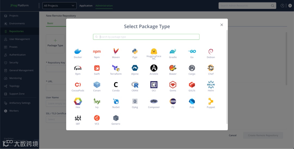
Task: Select the Helm package type
Action: [x=211, y=87]
